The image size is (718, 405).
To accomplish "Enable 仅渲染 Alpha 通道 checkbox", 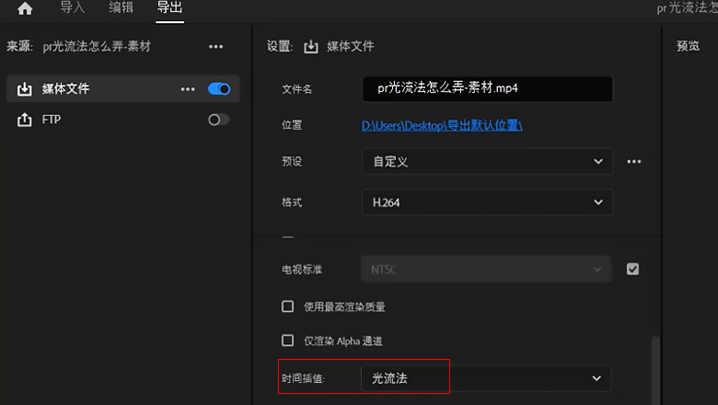I will [x=287, y=341].
